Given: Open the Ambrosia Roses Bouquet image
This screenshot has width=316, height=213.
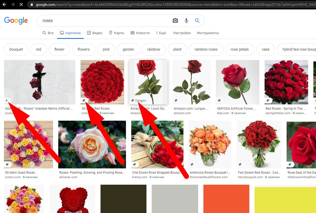Looking at the screenshot, I should [210, 144].
